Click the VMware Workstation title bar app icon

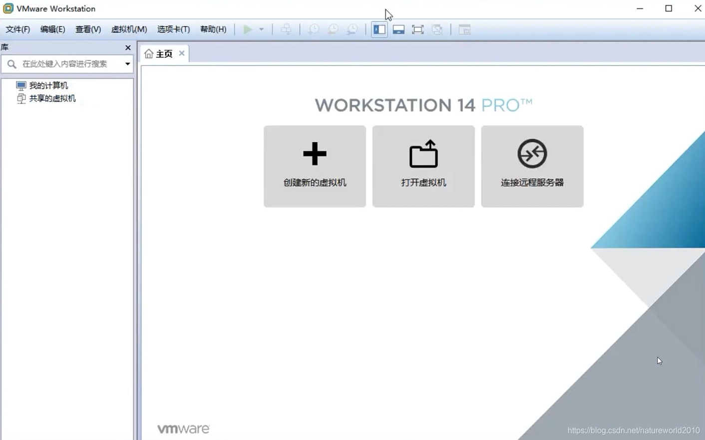point(8,8)
